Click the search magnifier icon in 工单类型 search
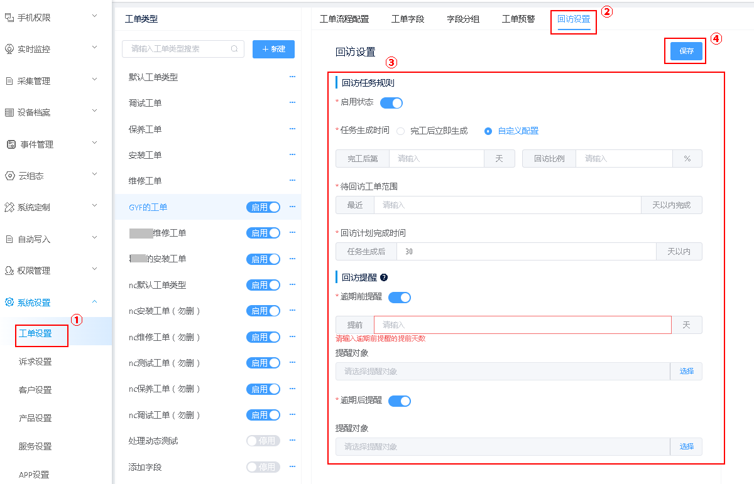 coord(234,48)
